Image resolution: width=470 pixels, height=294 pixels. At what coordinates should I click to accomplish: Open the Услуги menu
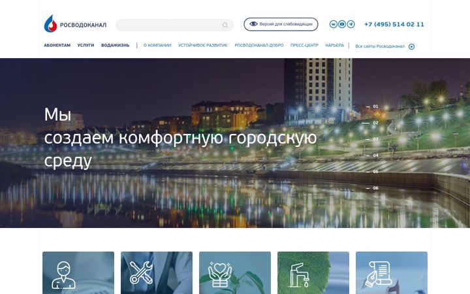click(x=86, y=45)
